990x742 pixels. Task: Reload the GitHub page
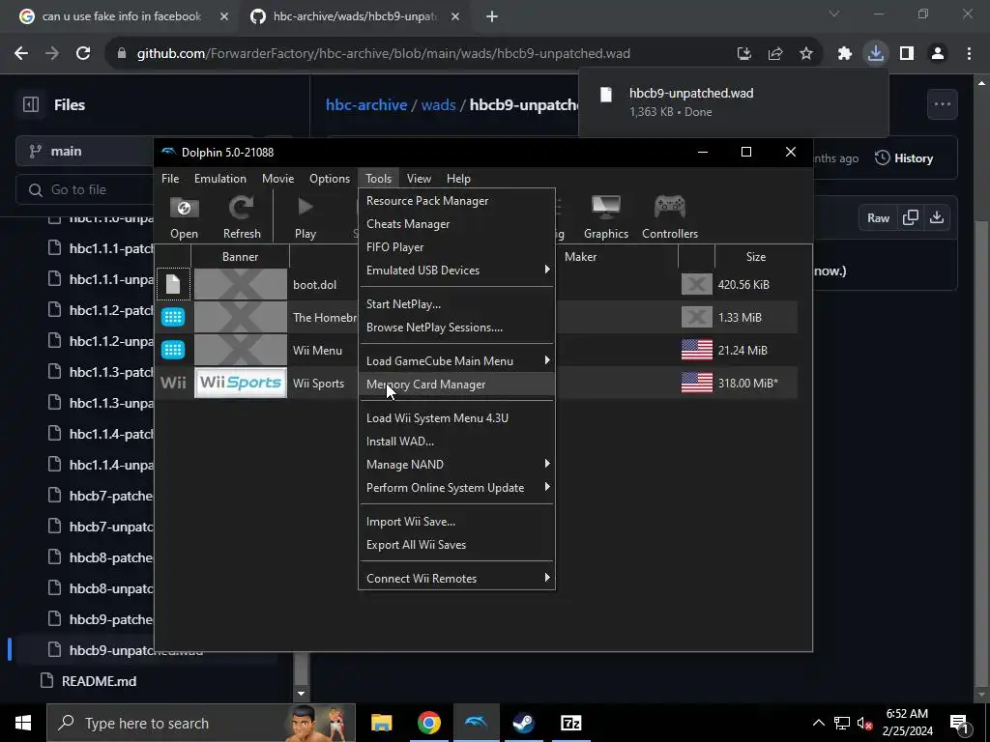click(x=83, y=54)
